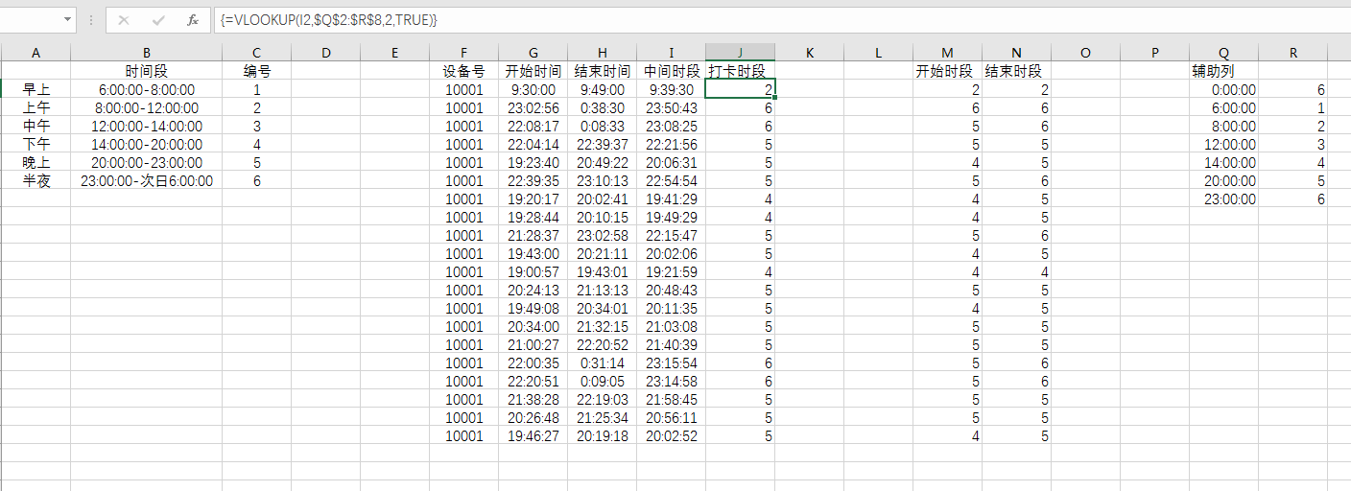Image resolution: width=1351 pixels, height=491 pixels.
Task: Select helper column cell 20:00:00
Action: (x=1223, y=180)
